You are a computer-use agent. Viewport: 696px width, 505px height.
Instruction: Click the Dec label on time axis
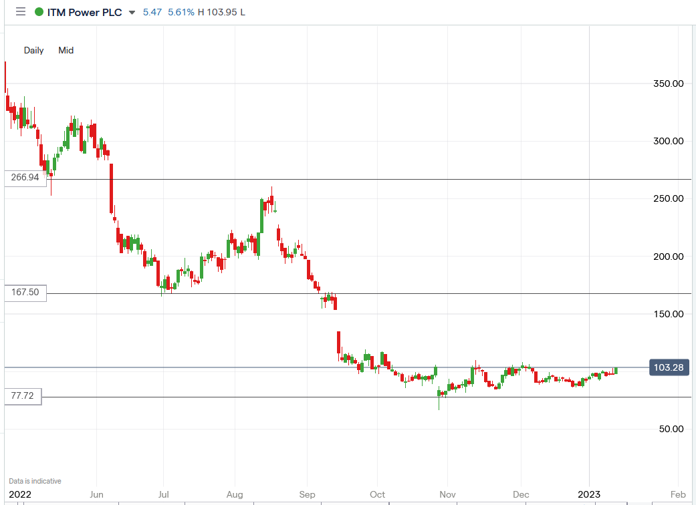[521, 494]
